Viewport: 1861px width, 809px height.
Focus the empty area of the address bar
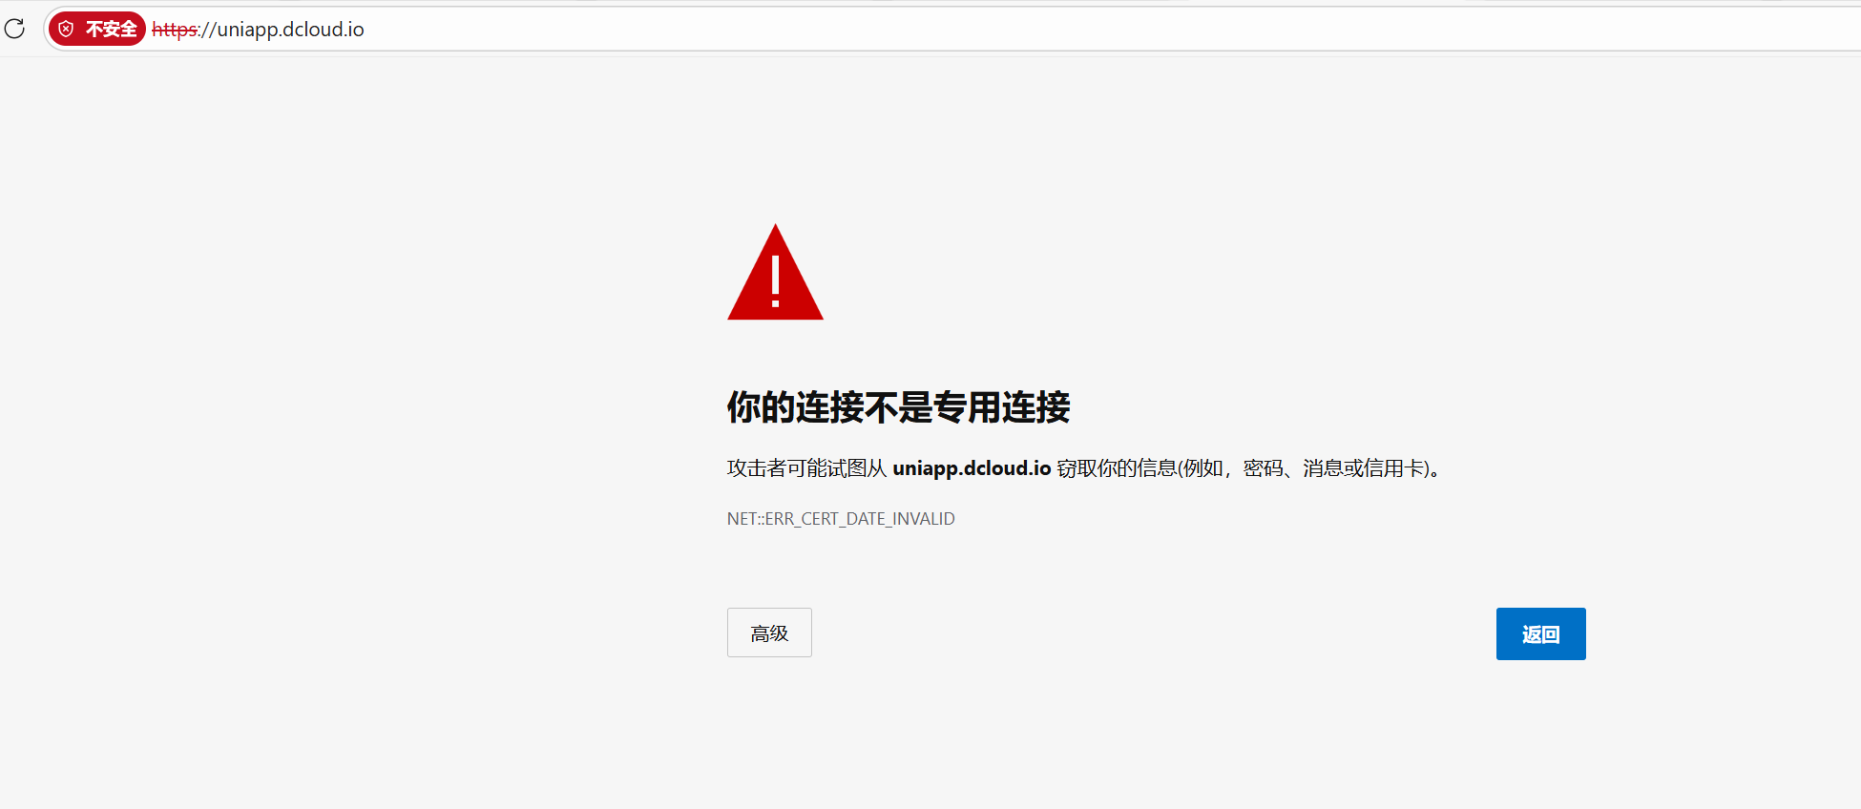[1098, 30]
